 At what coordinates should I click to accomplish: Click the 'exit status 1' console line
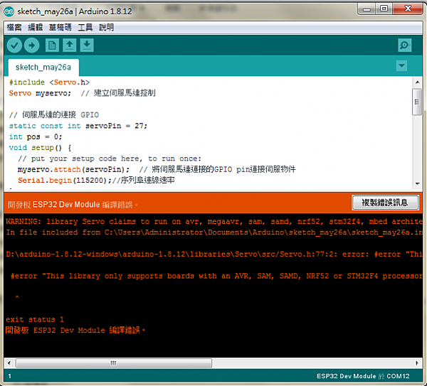(35, 319)
